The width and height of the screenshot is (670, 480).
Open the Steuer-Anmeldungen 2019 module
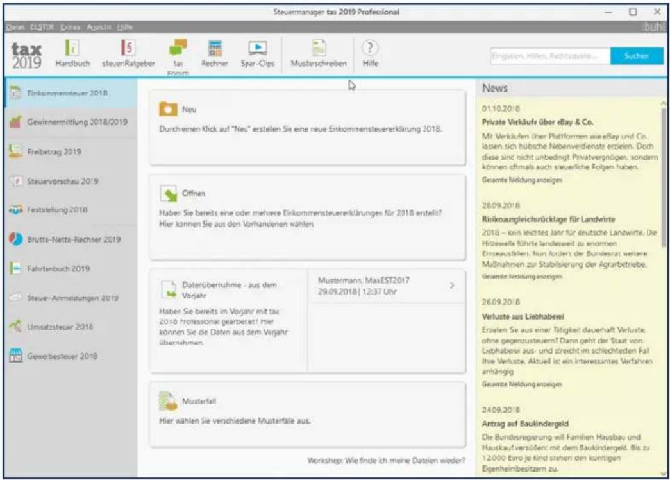pyautogui.click(x=71, y=298)
